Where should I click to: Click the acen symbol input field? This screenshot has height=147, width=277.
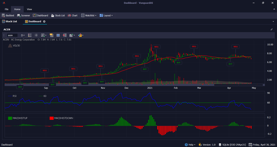tap(12, 35)
